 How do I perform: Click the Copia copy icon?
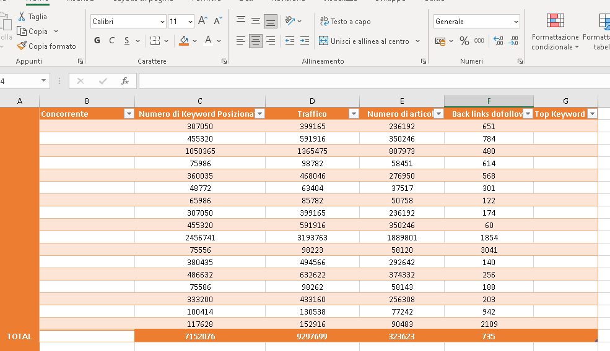[x=22, y=31]
